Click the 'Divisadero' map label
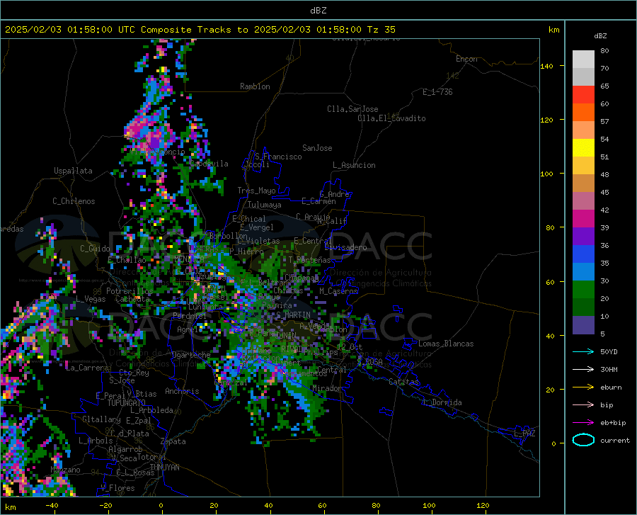 point(345,247)
